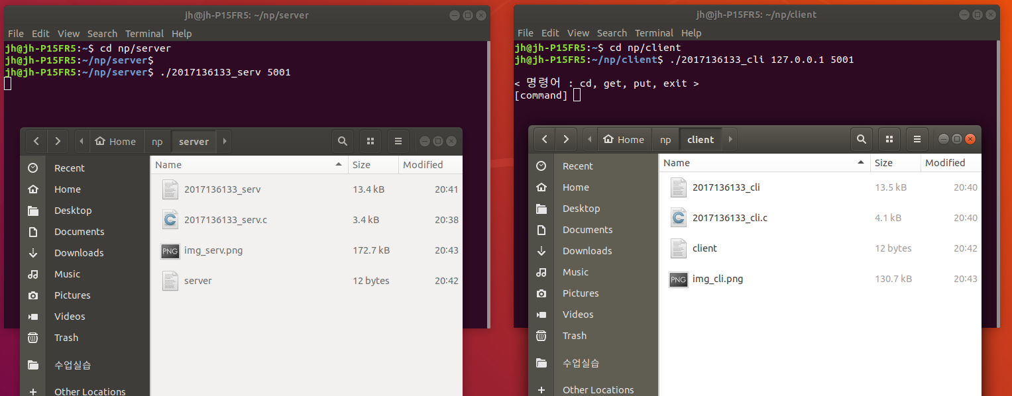Click img_serv.png PNG icon
Screen dimensions: 1012x396
coord(170,250)
